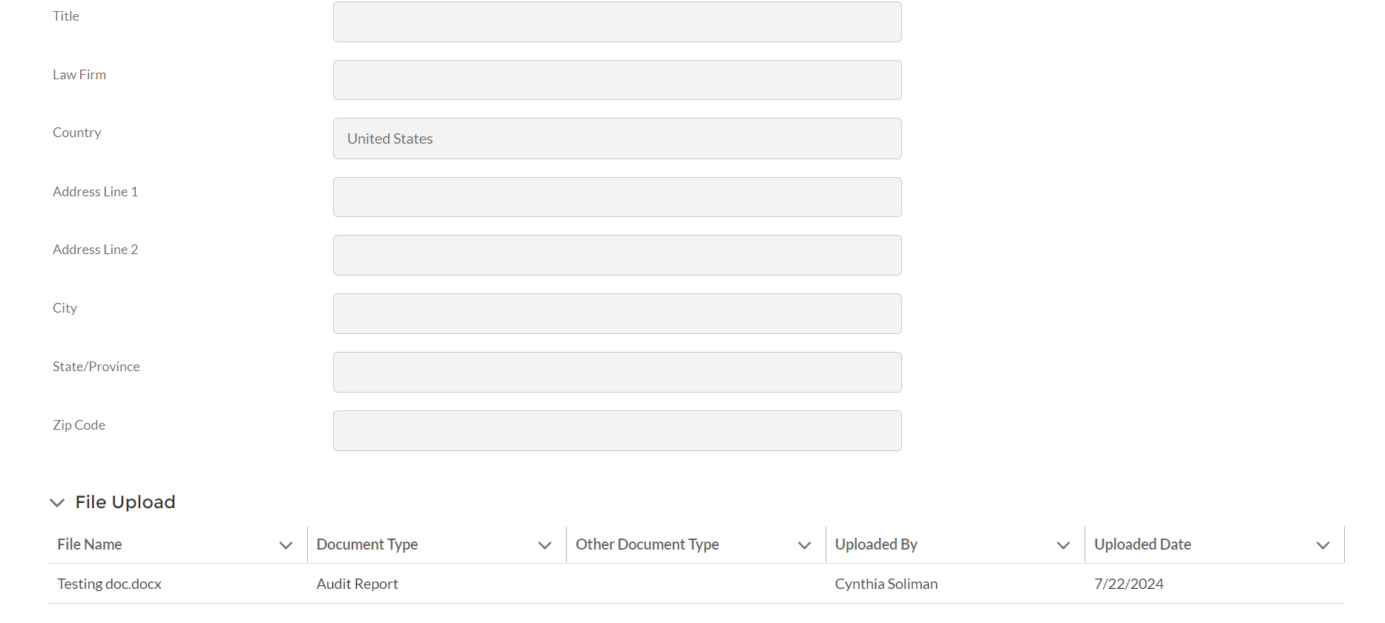Open Uploaded Date column dropdown chevron
This screenshot has height=623, width=1385.
coord(1323,545)
